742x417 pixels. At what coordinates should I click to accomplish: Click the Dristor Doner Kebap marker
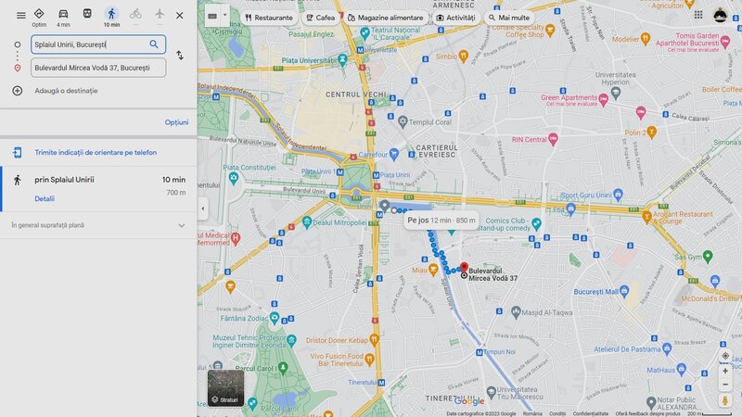pyautogui.click(x=374, y=339)
